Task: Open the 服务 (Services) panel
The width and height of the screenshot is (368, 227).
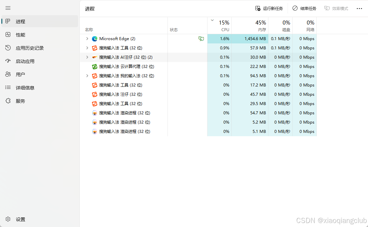Action: point(20,101)
